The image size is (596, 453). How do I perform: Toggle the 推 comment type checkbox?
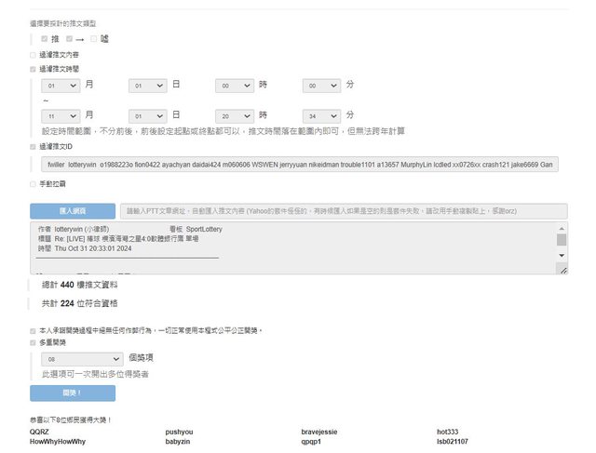(x=44, y=39)
